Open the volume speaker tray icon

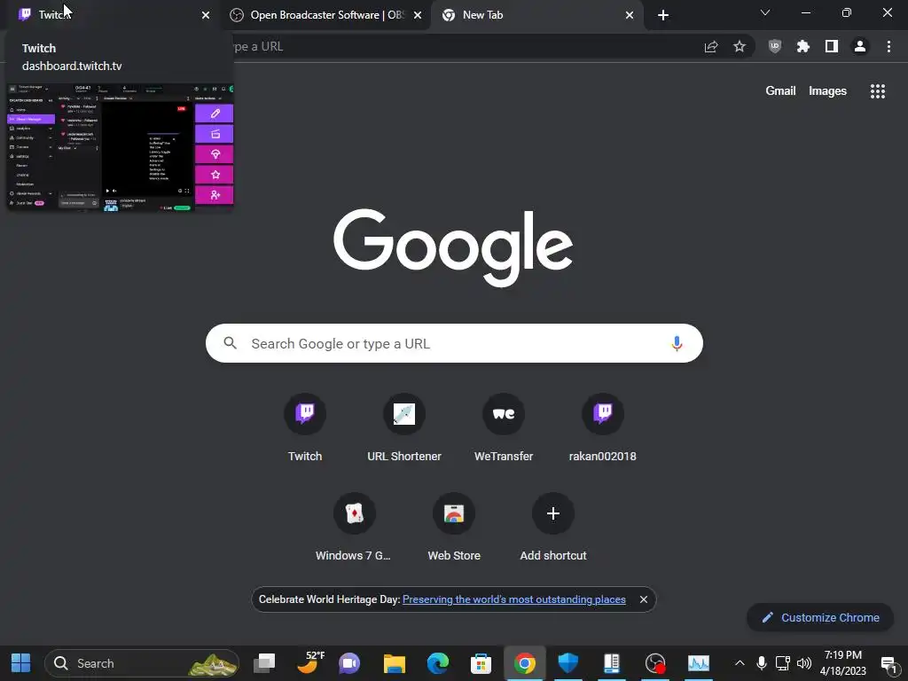pos(803,663)
